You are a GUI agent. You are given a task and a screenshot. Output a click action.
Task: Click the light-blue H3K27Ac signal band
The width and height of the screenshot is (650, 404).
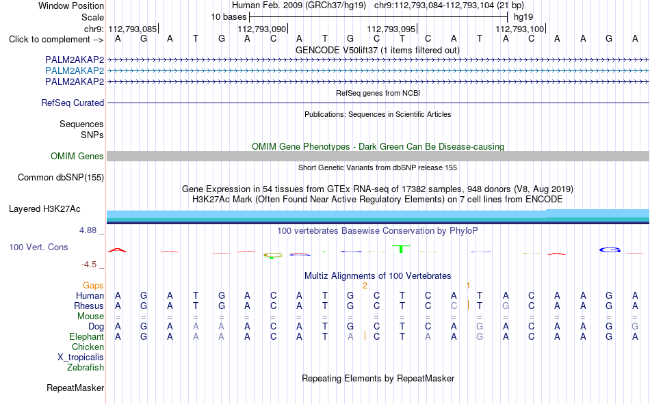click(x=378, y=214)
